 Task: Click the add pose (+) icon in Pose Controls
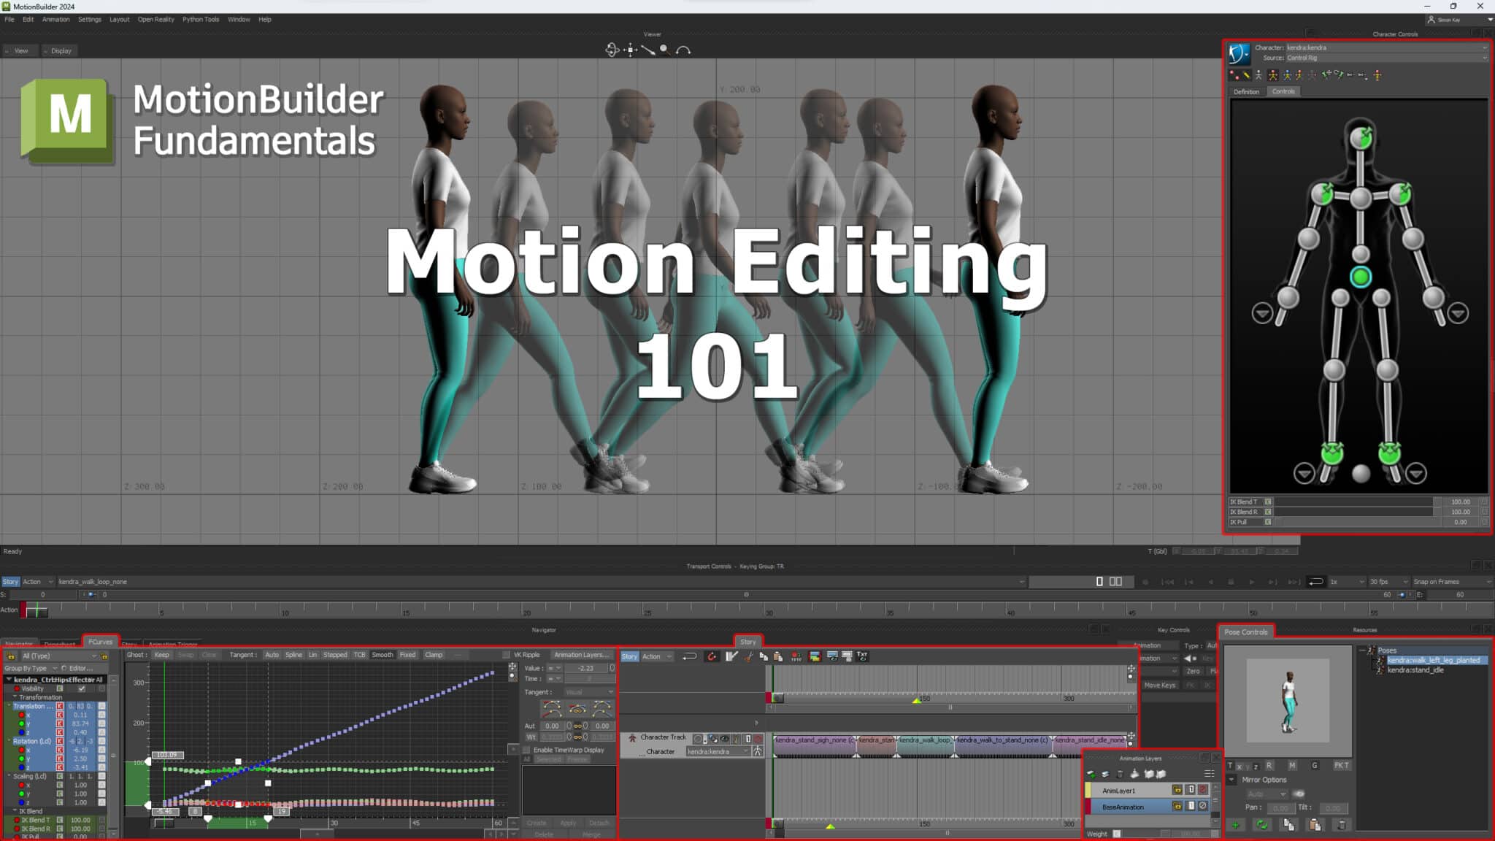1235,825
